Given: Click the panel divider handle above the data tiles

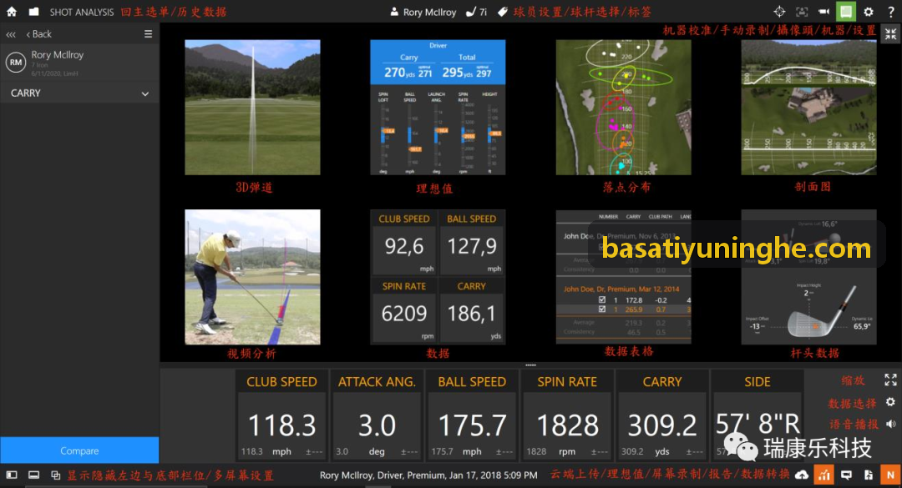Looking at the screenshot, I should (530, 365).
